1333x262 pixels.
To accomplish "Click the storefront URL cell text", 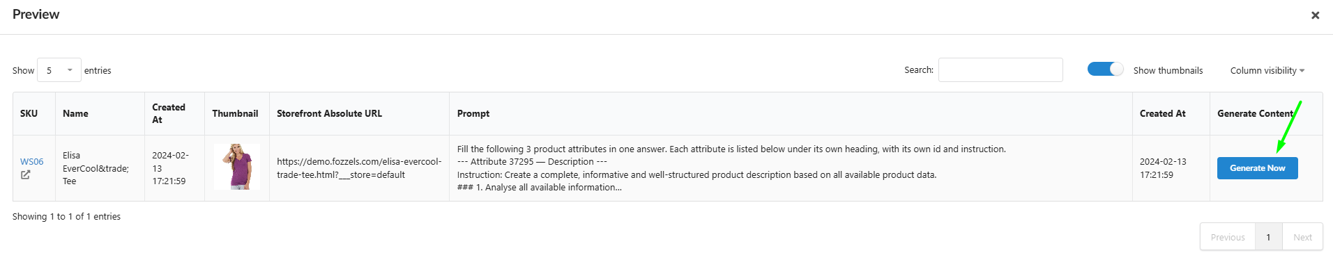I will pyautogui.click(x=359, y=168).
